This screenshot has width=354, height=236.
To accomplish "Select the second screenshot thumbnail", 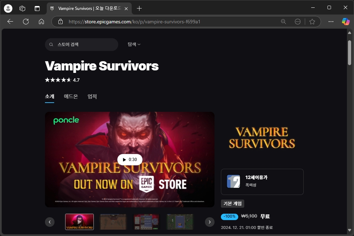I will 113,222.
